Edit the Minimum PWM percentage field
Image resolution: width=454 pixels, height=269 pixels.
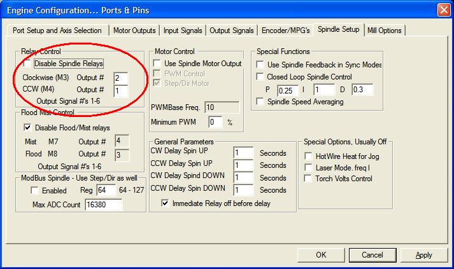[x=215, y=121]
